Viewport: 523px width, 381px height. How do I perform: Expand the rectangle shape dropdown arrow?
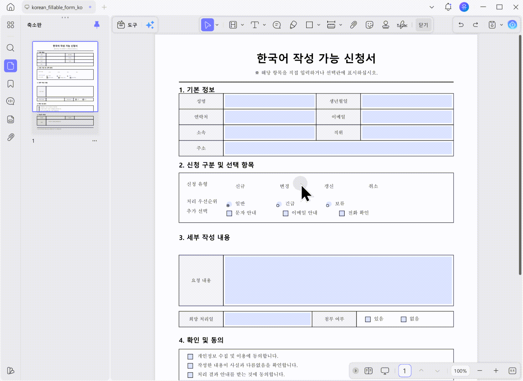pyautogui.click(x=319, y=25)
